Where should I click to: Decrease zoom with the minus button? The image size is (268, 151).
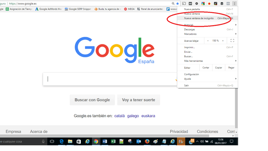[x=208, y=41]
